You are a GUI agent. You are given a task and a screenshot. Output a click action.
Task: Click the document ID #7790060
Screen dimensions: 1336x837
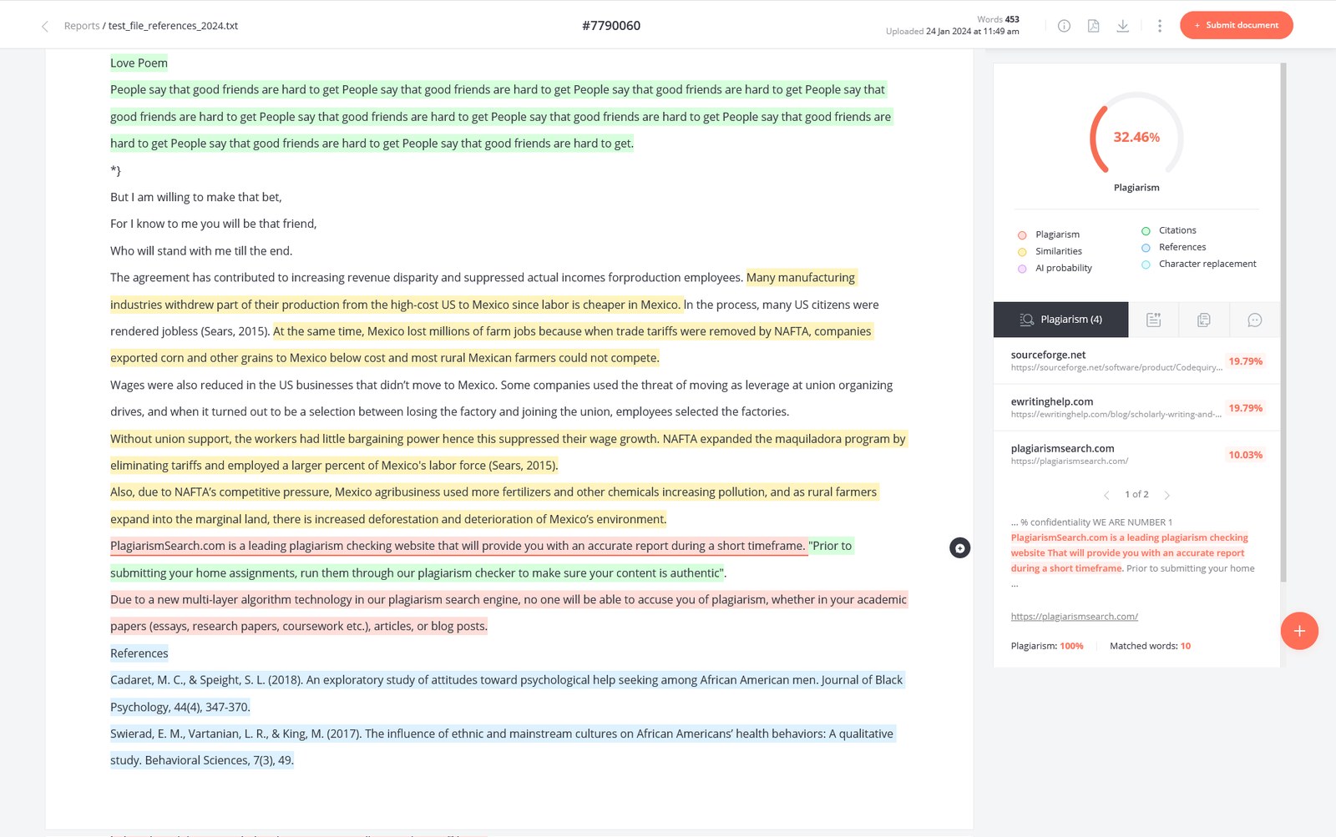click(x=611, y=26)
